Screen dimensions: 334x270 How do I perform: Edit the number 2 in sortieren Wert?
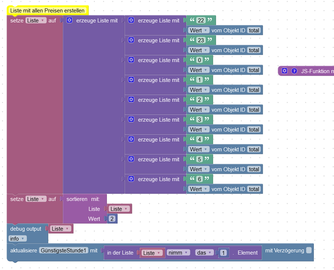click(x=112, y=219)
